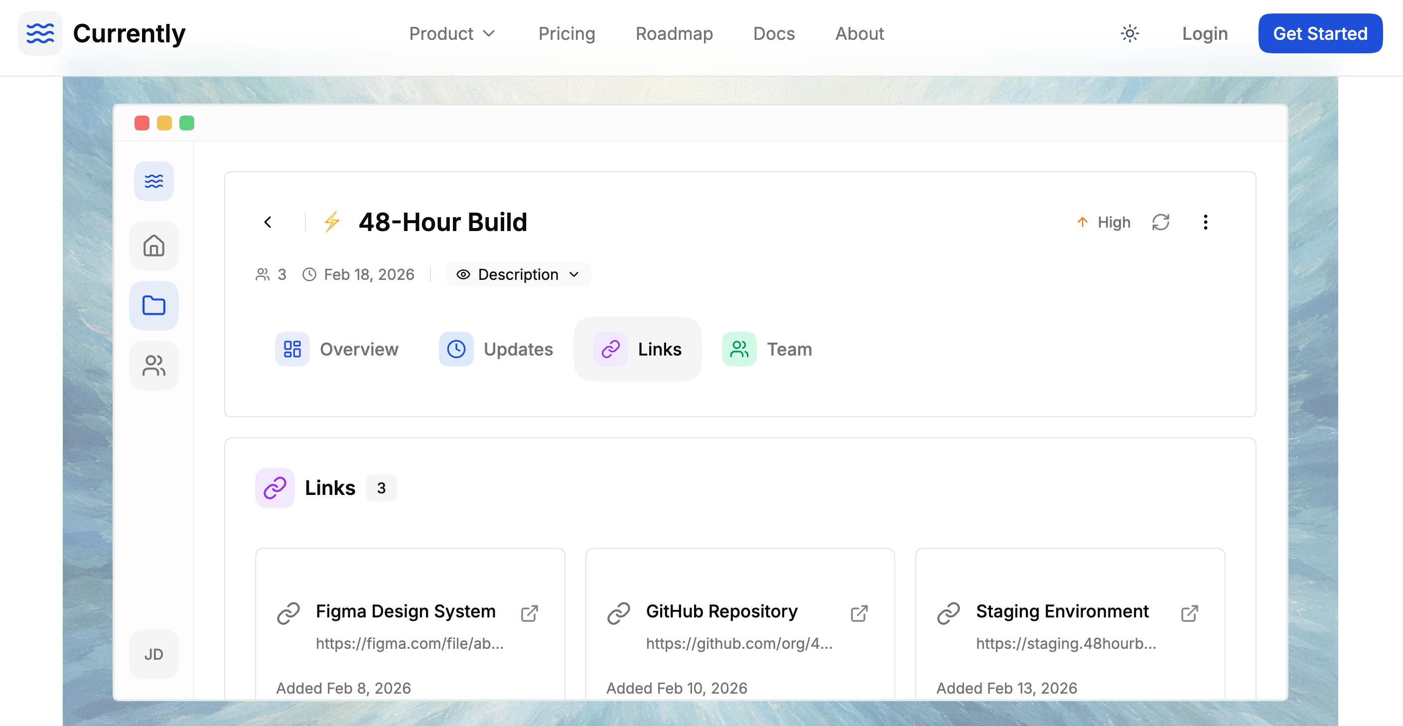Screen dimensions: 1403x726
Task: Click the home icon in sidebar
Action: tap(153, 246)
